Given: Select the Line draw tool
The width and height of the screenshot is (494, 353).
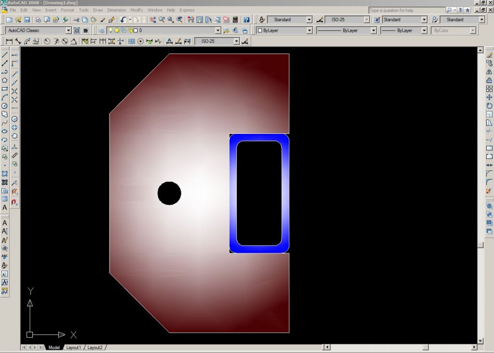Looking at the screenshot, I should point(5,55).
